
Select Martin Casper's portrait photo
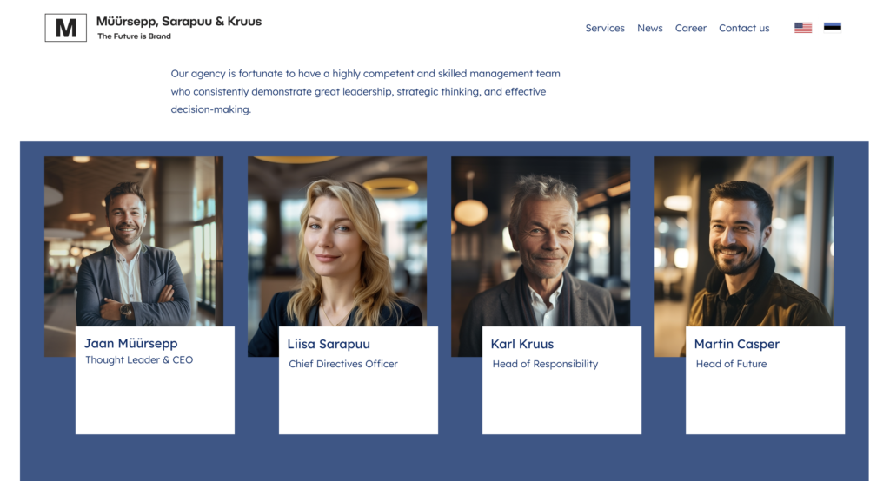[x=744, y=241]
